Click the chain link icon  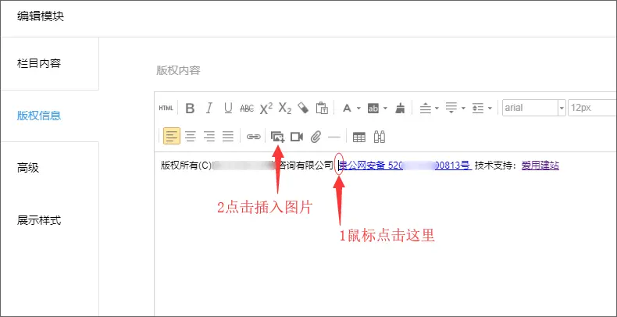click(253, 137)
